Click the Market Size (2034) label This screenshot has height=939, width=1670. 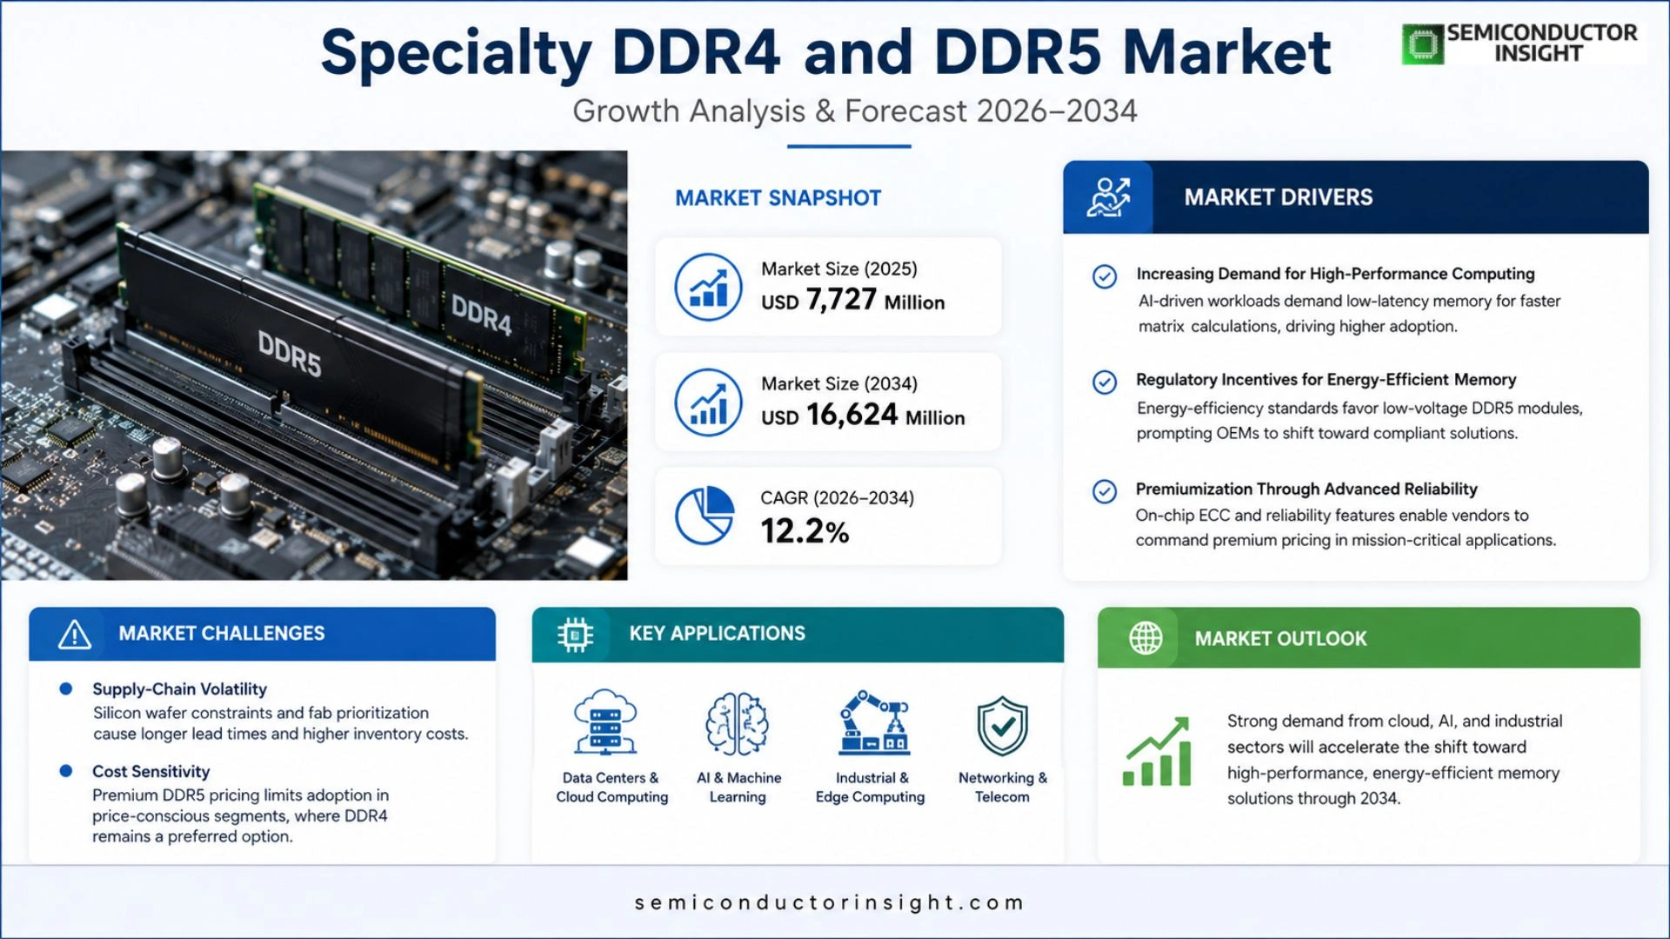coord(839,383)
